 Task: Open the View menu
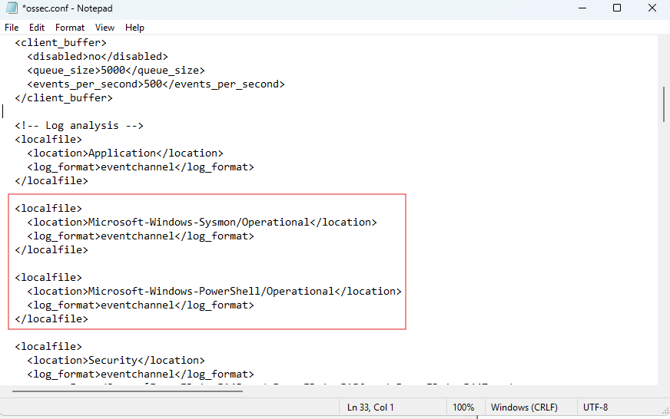point(104,28)
